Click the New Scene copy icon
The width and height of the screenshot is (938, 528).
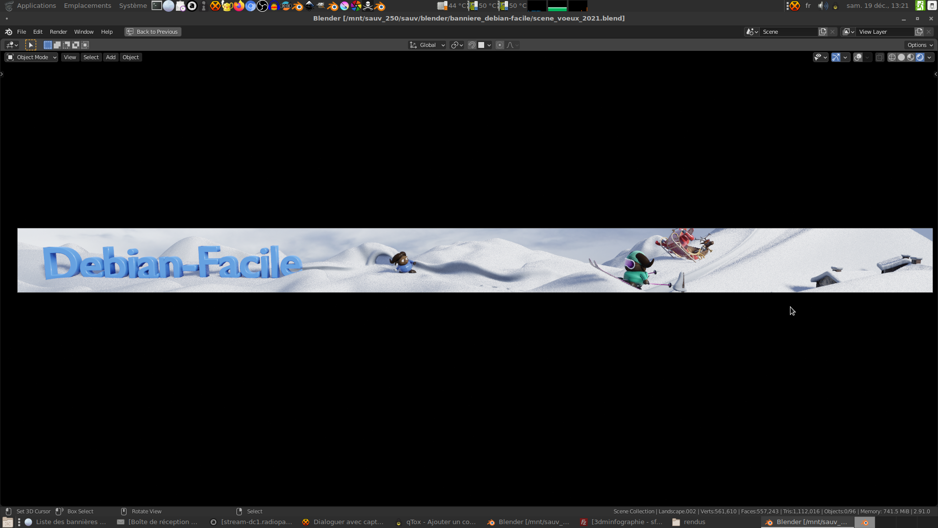click(x=823, y=32)
